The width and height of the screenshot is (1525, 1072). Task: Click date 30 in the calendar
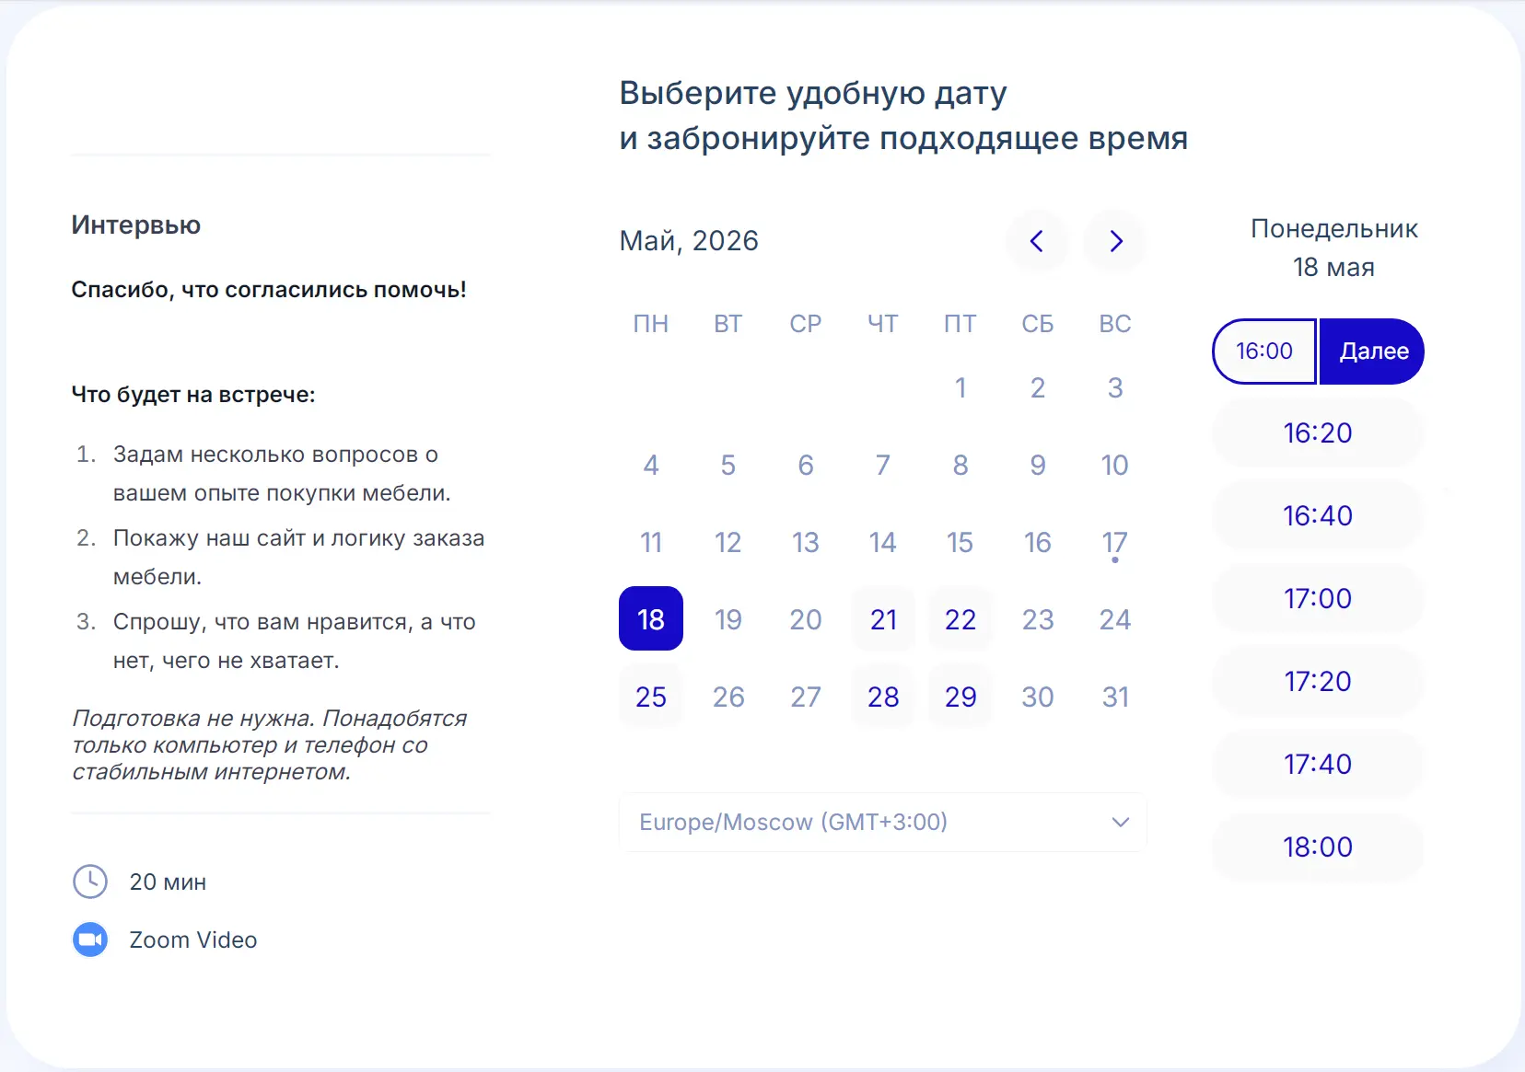[1038, 697]
